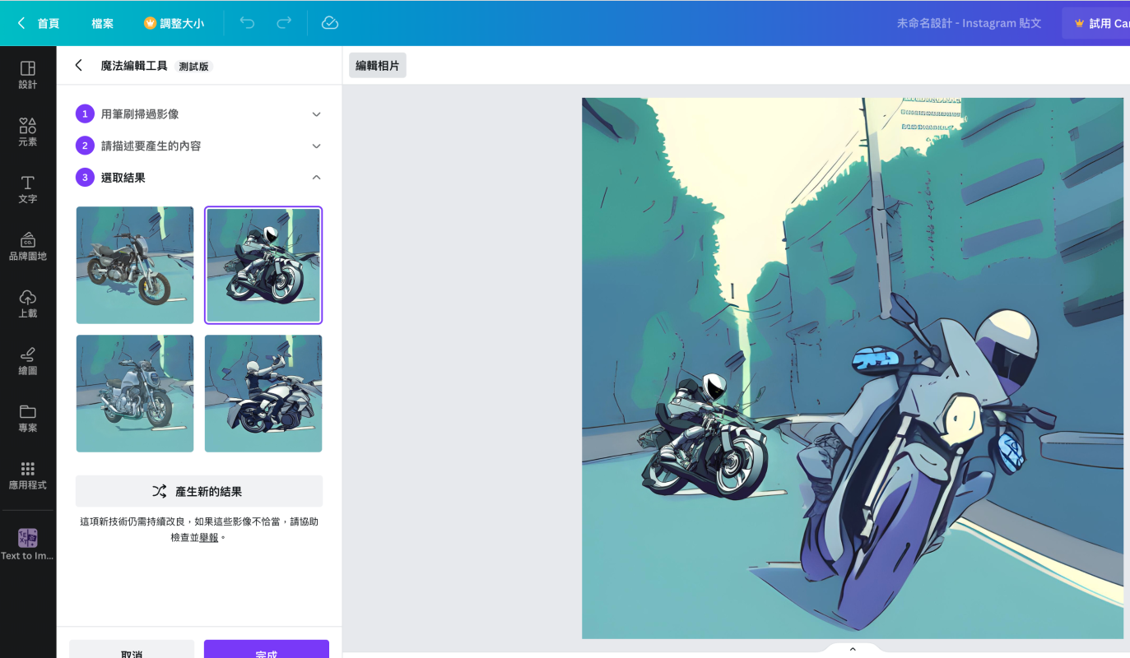Click the cloud save status icon

point(330,23)
